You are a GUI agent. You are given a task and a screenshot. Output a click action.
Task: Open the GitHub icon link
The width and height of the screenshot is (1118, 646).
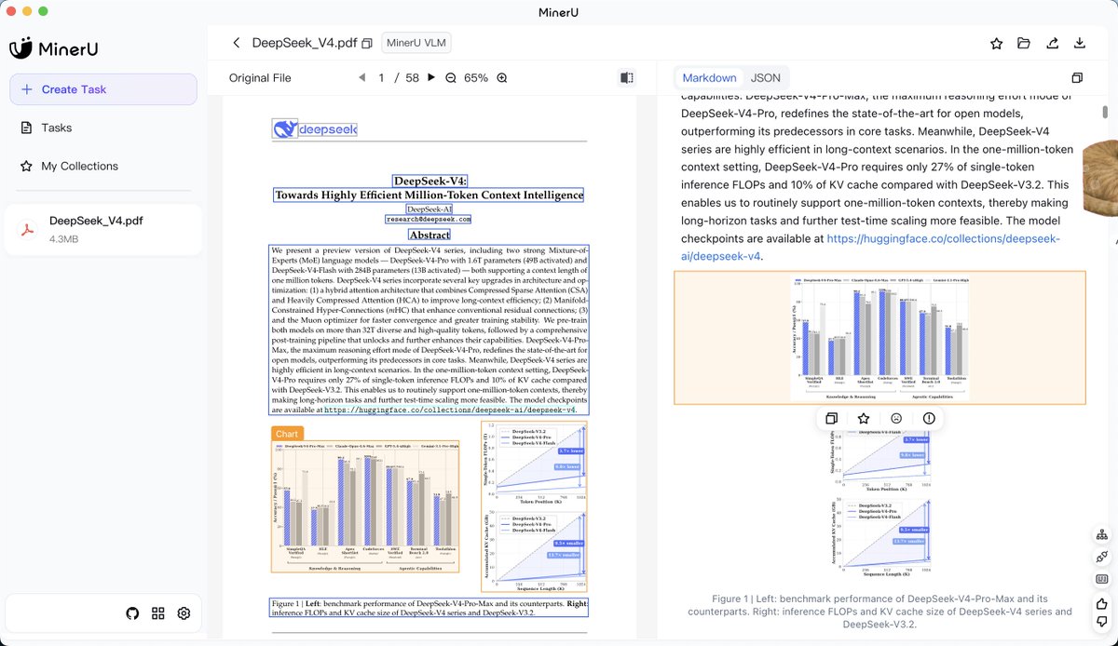(x=132, y=613)
